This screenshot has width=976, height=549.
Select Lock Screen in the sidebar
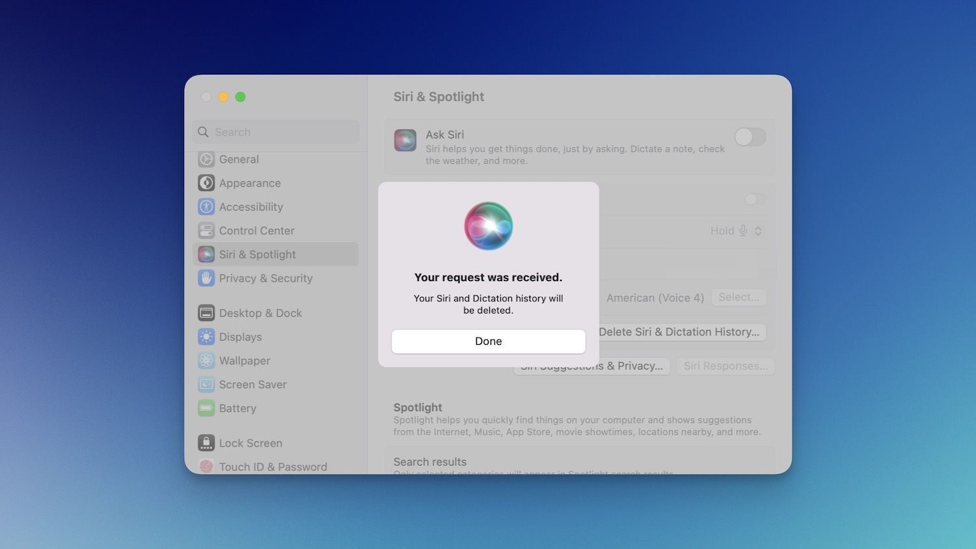206,443
